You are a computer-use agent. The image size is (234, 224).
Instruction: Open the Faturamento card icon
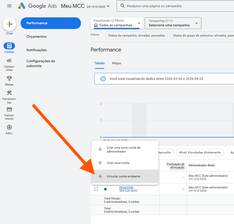(x=9, y=109)
